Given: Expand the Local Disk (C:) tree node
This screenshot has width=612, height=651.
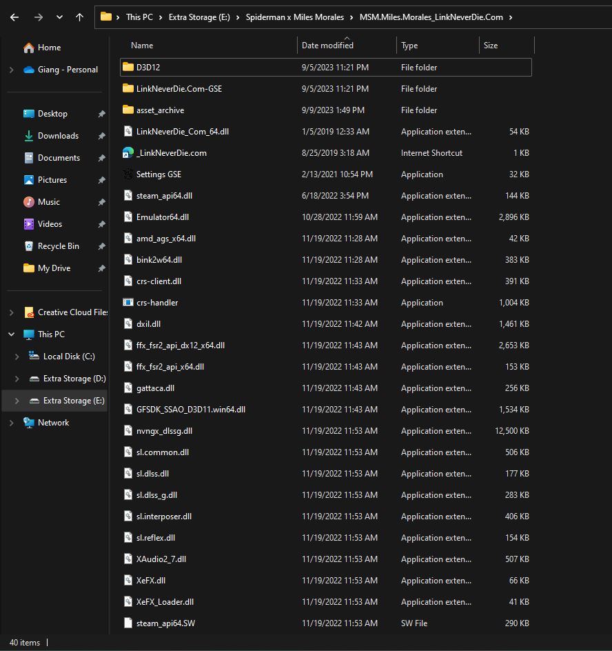Looking at the screenshot, I should pyautogui.click(x=17, y=357).
